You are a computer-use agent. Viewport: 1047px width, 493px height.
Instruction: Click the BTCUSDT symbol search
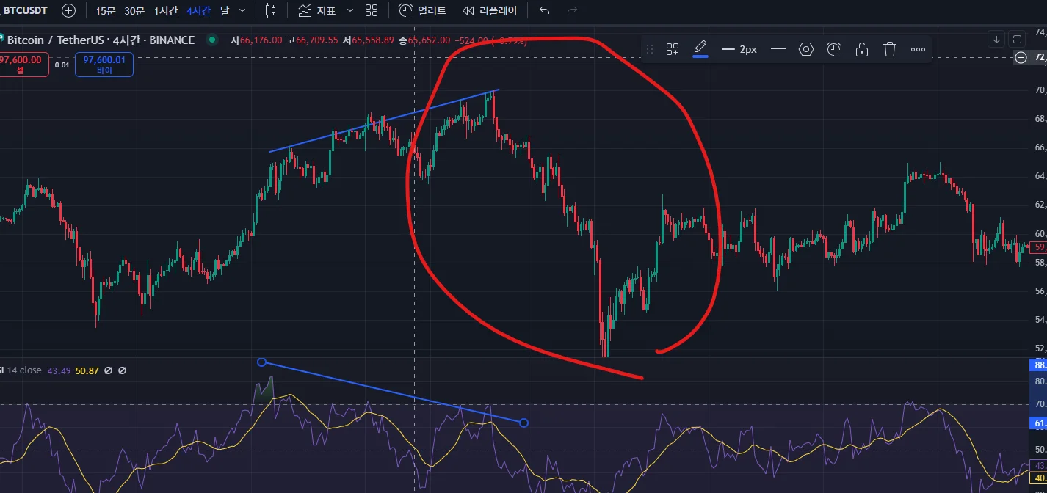(26, 10)
